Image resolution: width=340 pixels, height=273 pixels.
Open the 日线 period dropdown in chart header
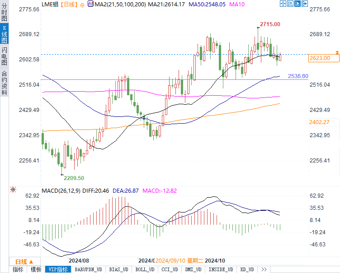point(69,4)
